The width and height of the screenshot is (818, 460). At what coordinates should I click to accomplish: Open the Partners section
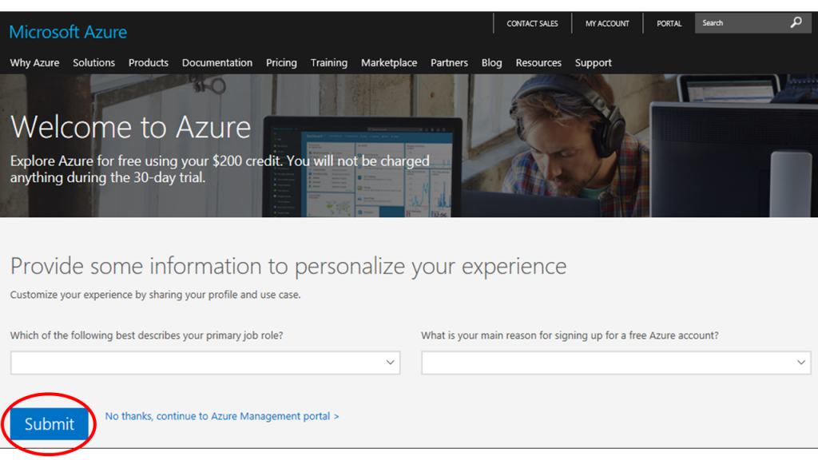pyautogui.click(x=449, y=62)
